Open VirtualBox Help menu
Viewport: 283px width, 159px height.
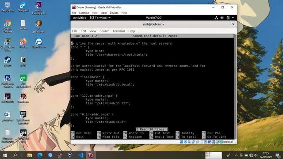point(124,13)
